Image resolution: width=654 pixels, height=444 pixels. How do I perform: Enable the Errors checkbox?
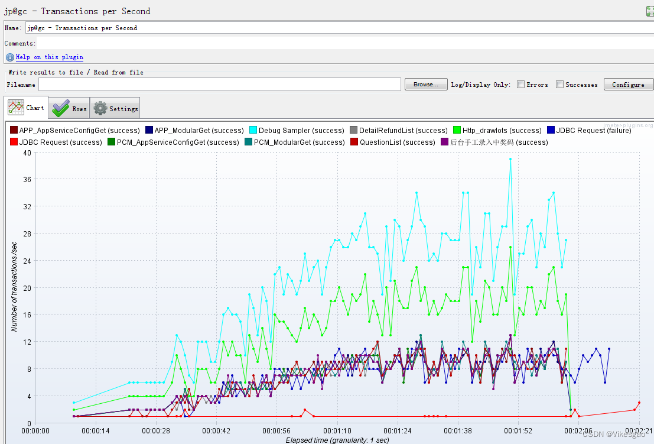click(520, 85)
